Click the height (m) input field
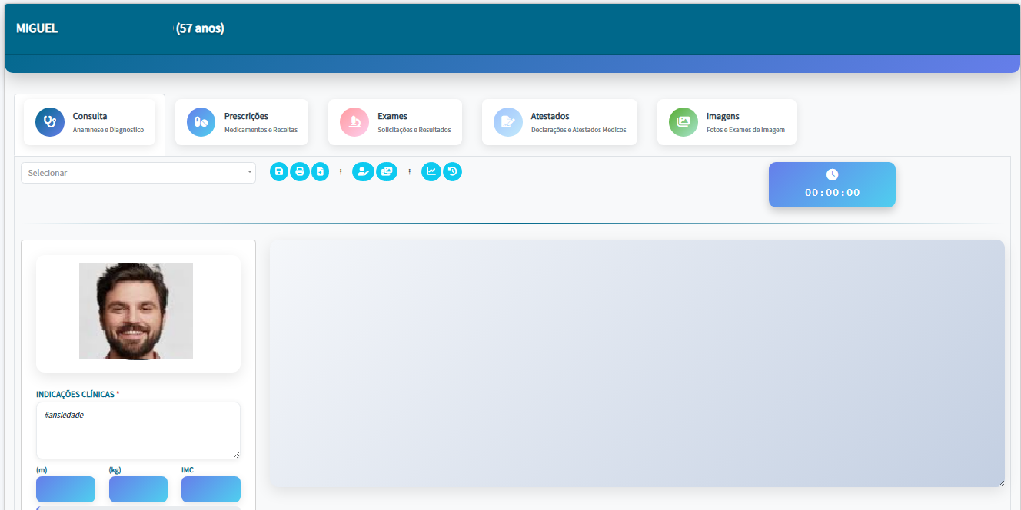The height and width of the screenshot is (510, 1021). click(65, 489)
